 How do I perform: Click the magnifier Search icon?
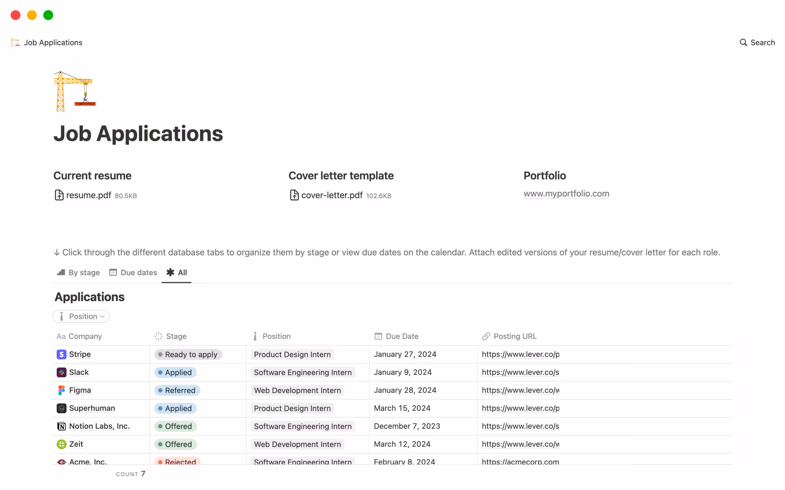743,42
